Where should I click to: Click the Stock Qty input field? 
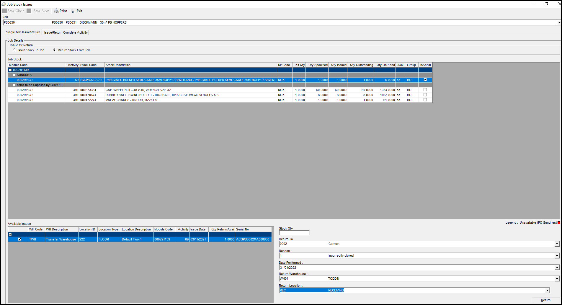click(294, 233)
